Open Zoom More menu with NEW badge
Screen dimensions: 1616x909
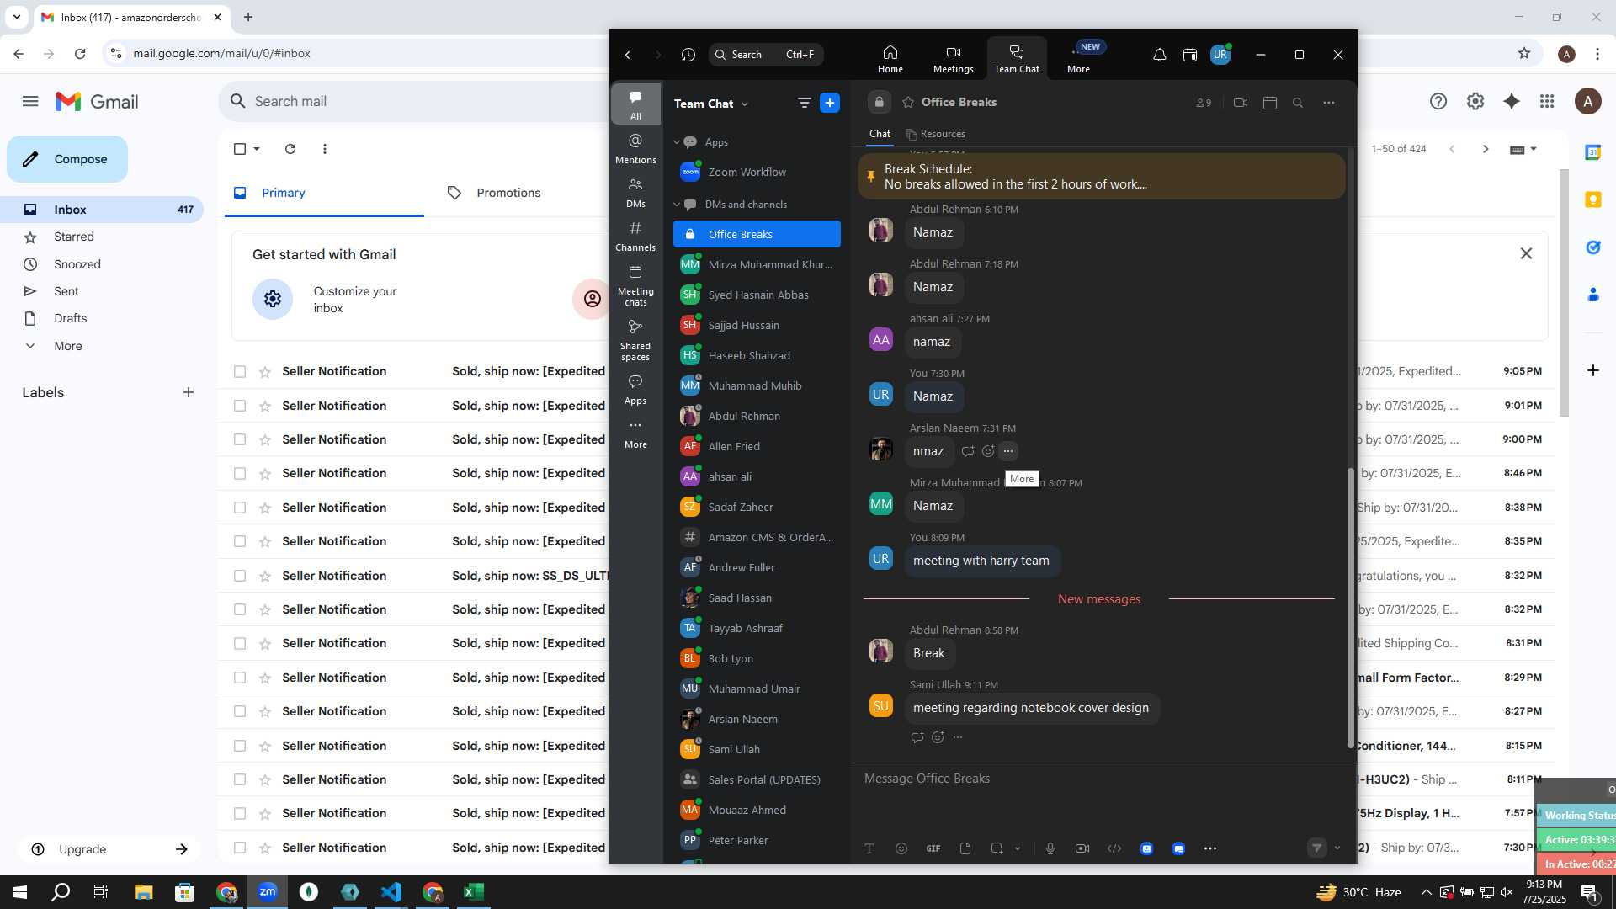(x=1079, y=59)
